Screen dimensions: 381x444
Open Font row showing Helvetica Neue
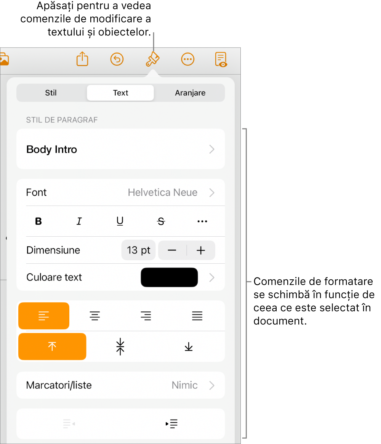coord(120,192)
